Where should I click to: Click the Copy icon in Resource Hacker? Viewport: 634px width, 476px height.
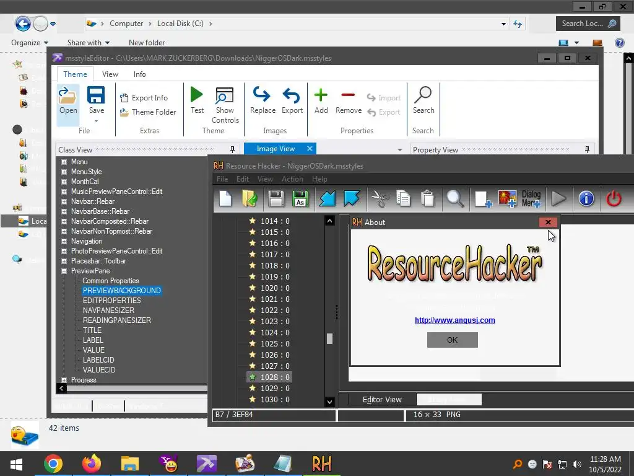pyautogui.click(x=403, y=199)
